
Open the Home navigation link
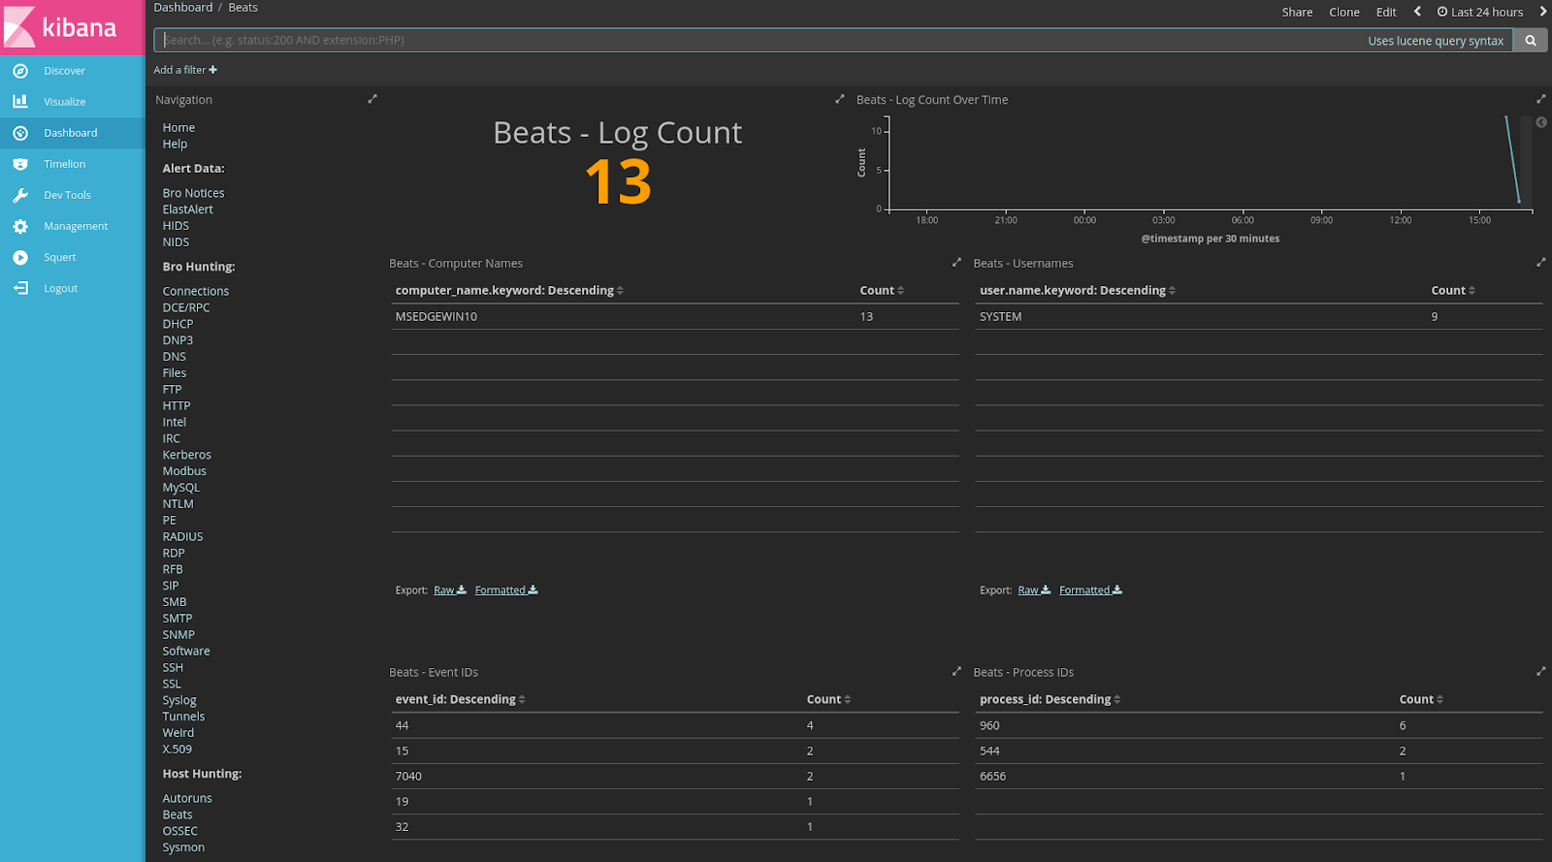178,128
